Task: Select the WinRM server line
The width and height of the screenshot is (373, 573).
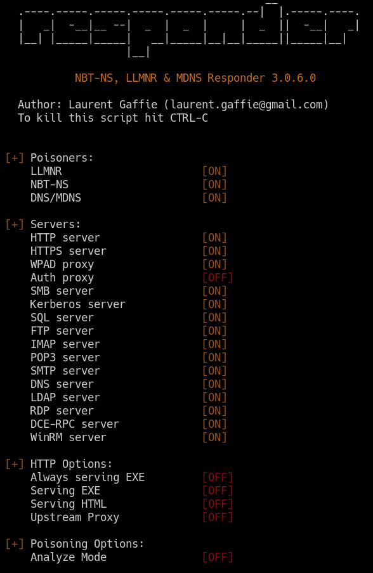Action: click(x=69, y=437)
